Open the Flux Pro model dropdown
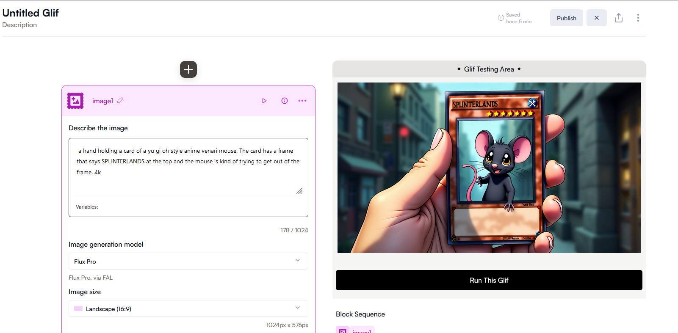The width and height of the screenshot is (678, 333). pos(188,261)
